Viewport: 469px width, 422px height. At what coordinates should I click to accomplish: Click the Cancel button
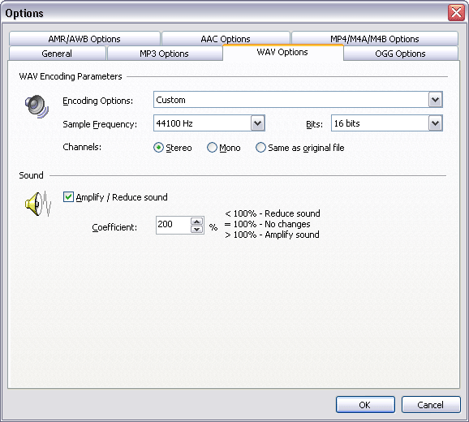click(x=431, y=405)
